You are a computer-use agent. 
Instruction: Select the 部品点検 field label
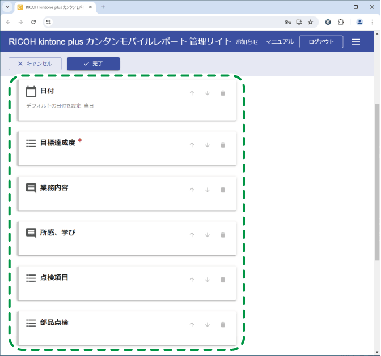coord(54,323)
